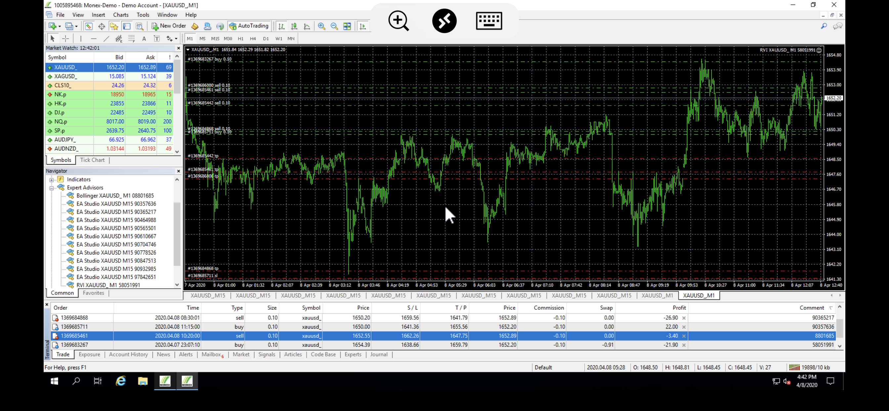Open the New Chart toolbar button
889x411 pixels.
[x=53, y=26]
